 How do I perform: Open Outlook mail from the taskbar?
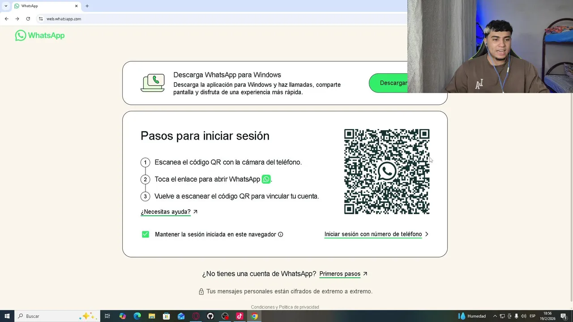tap(181, 316)
